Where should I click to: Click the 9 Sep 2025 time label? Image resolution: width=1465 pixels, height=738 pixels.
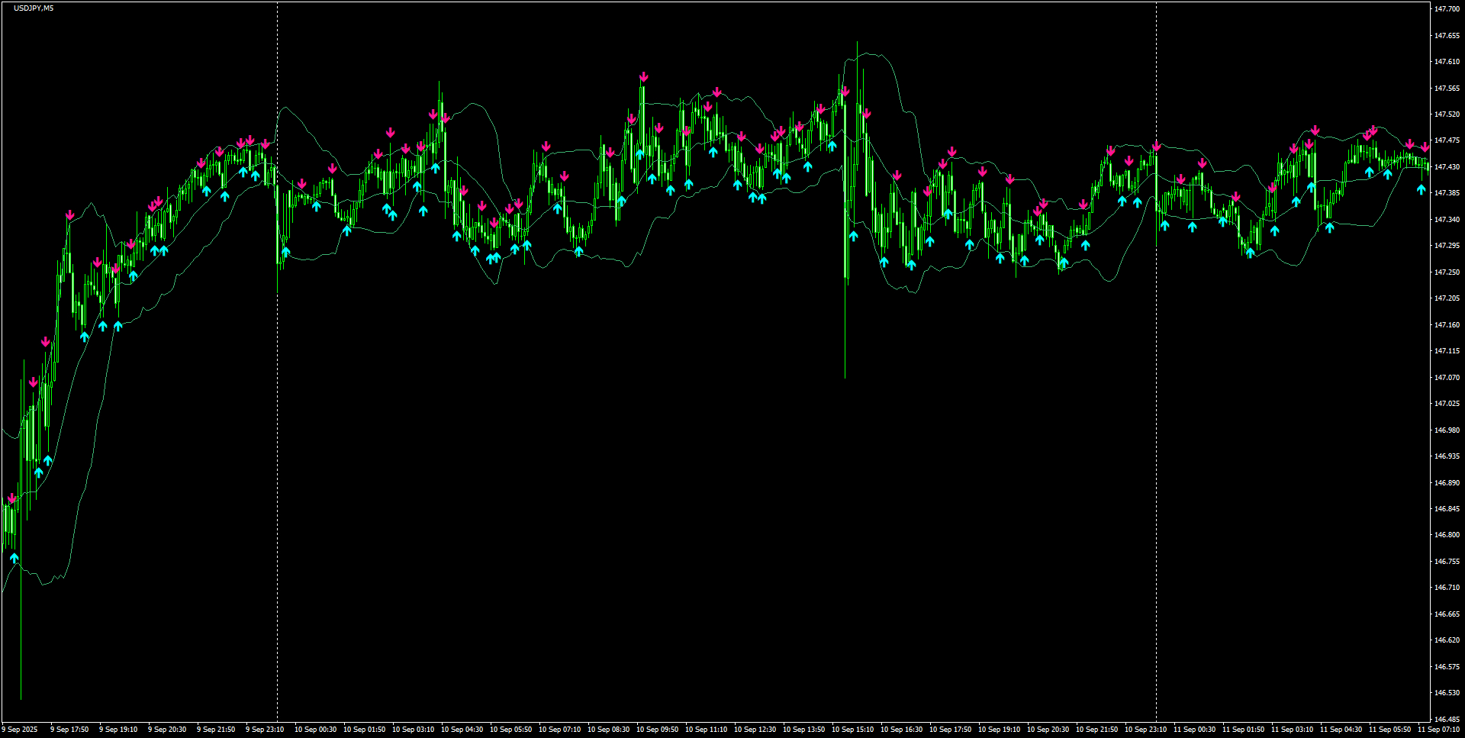click(20, 730)
